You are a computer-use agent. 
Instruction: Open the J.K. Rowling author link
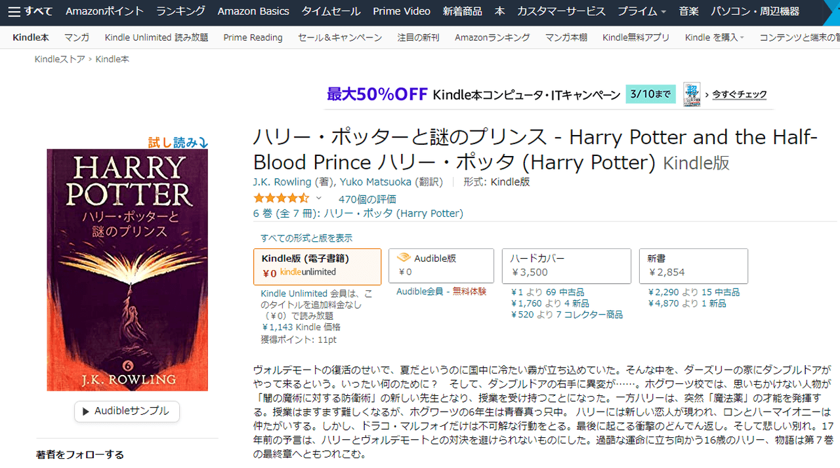(282, 182)
